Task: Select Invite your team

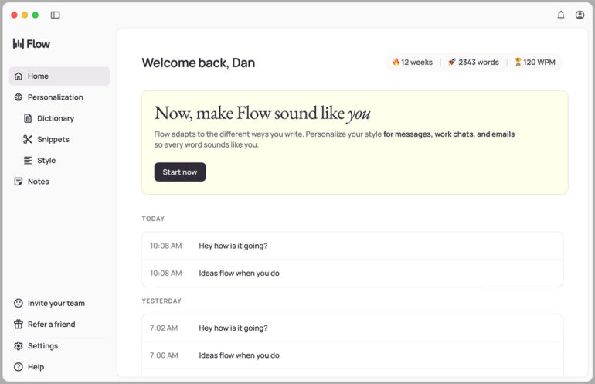Action: point(56,304)
